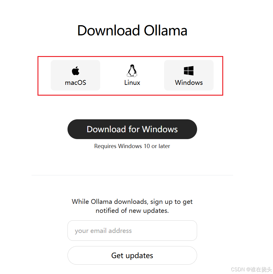Click the CSDN watermark text
This screenshot has width=273, height=274.
251,269
